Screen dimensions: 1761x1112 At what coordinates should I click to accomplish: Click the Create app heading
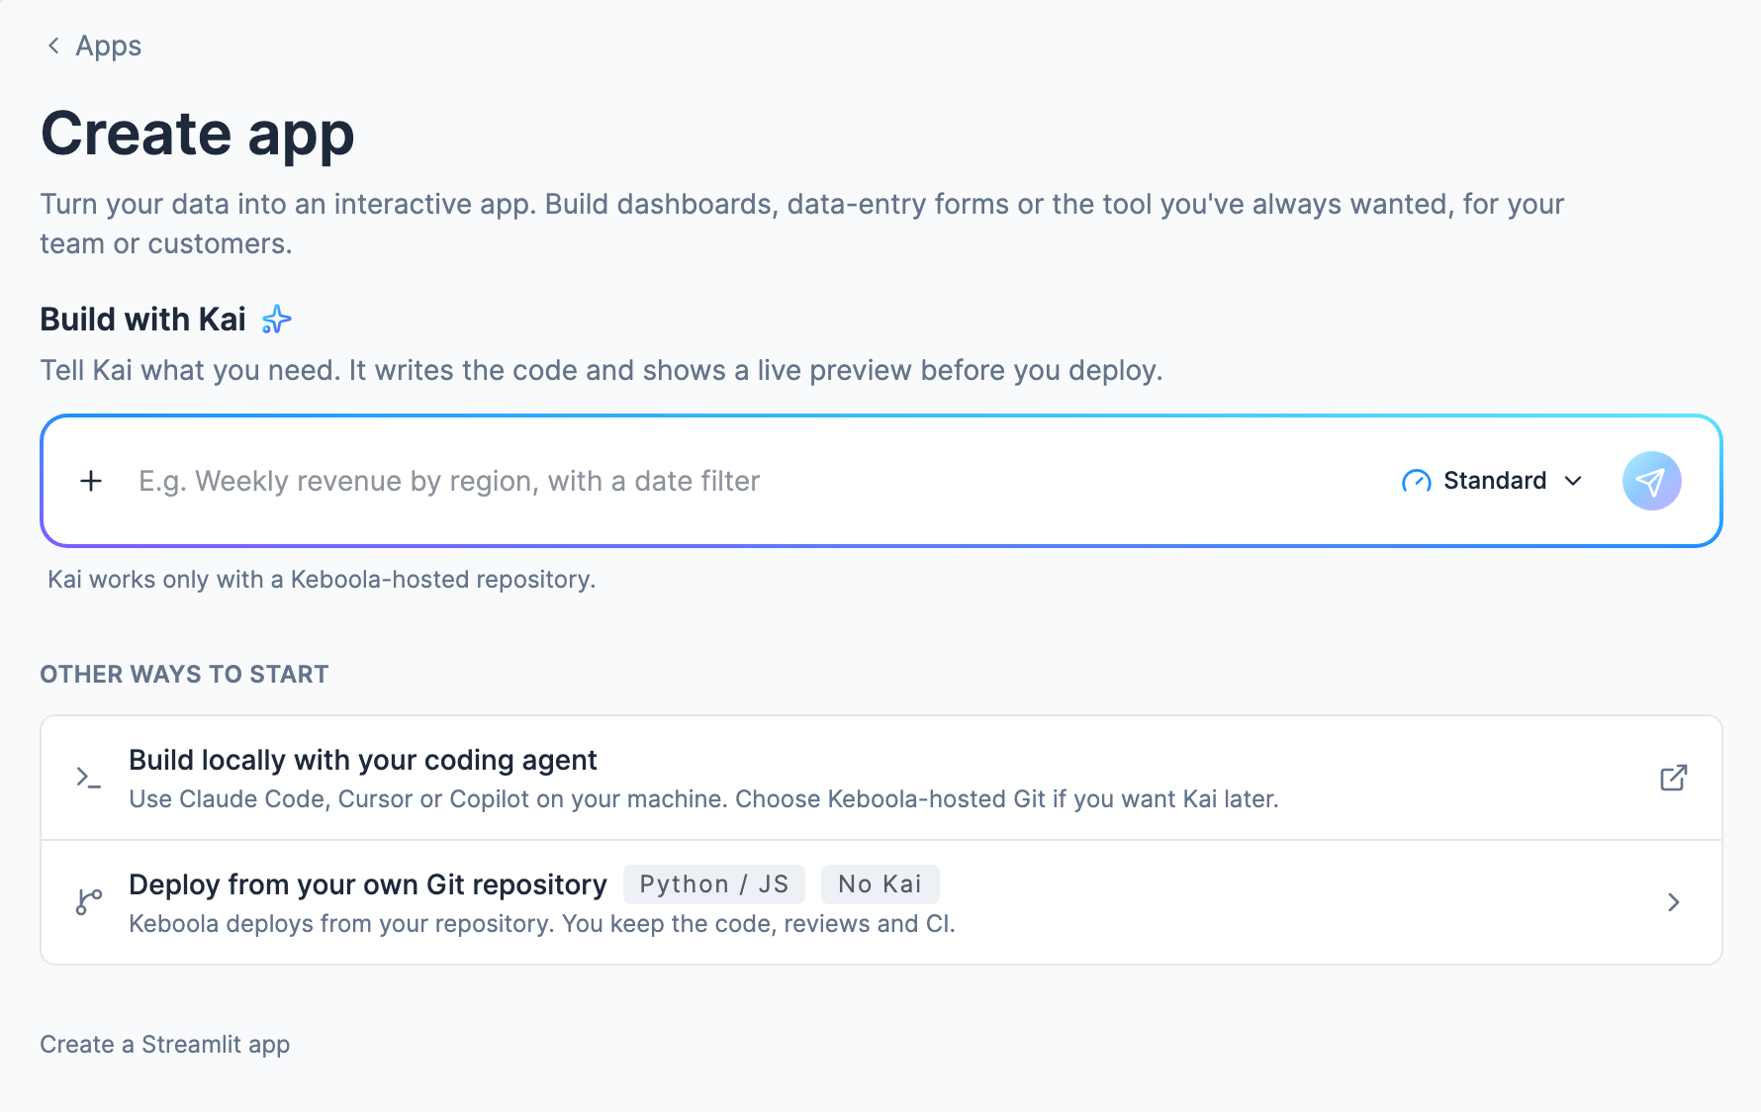tap(198, 134)
